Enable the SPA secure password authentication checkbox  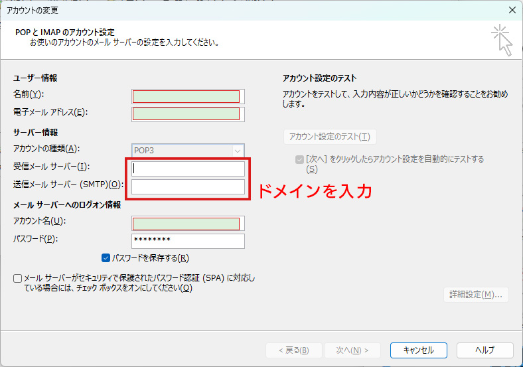point(17,279)
